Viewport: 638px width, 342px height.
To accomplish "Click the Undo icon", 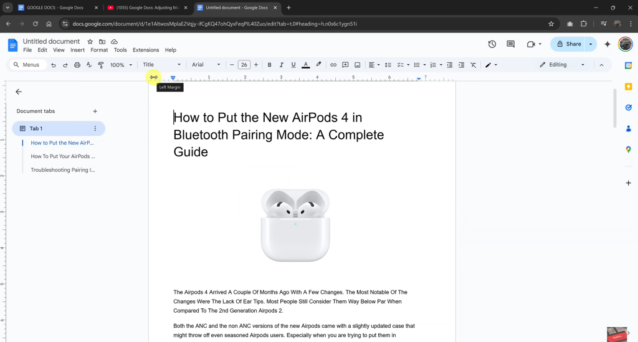I will pyautogui.click(x=54, y=65).
